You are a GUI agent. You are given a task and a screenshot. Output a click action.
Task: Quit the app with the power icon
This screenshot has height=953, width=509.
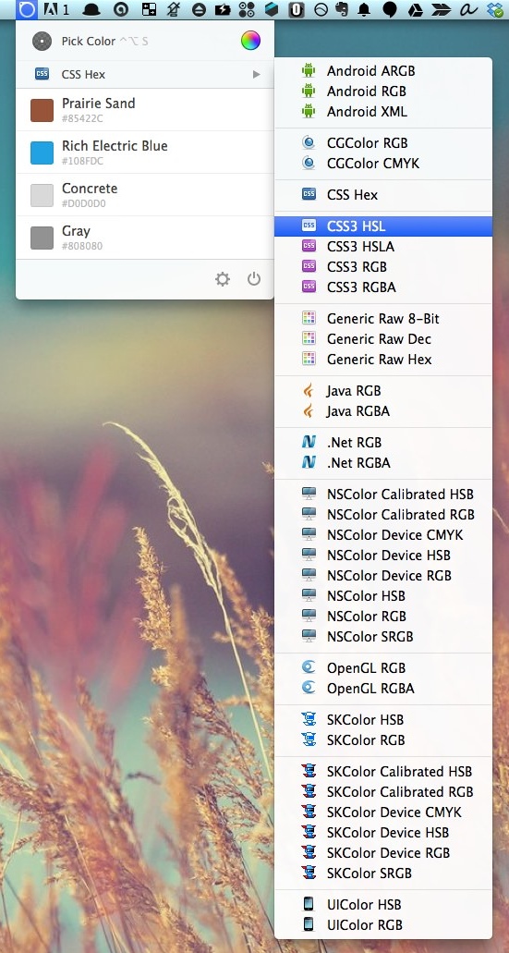(x=254, y=279)
